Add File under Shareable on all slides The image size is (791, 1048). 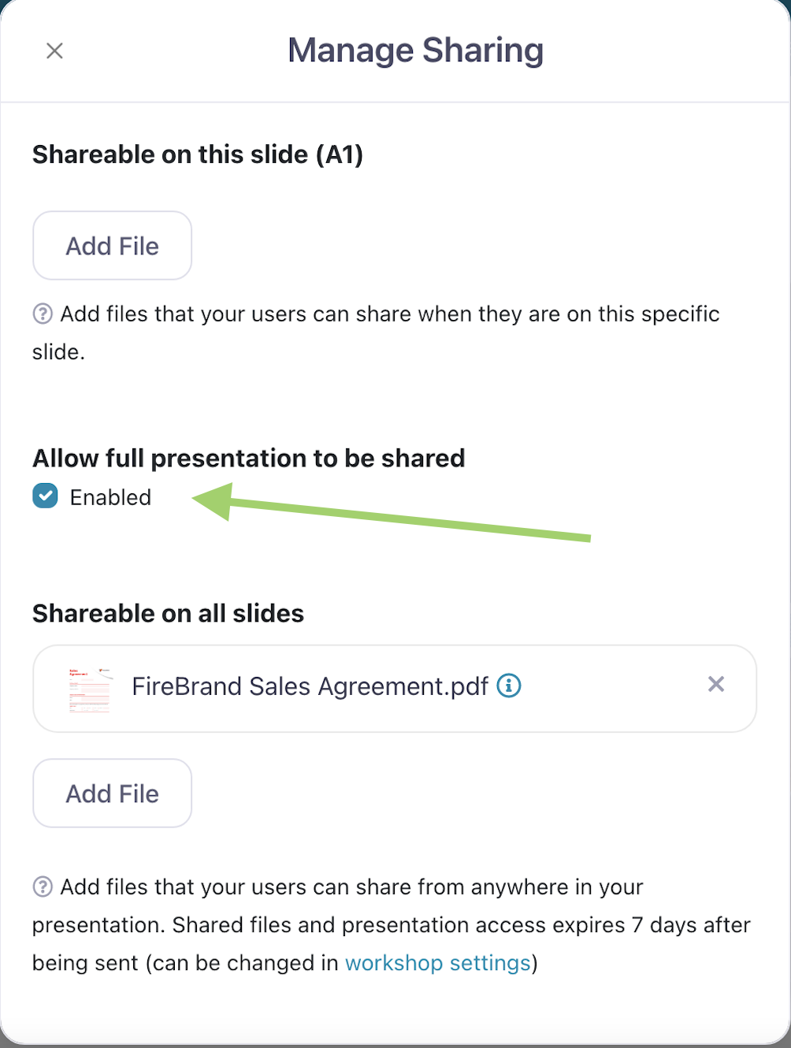(x=112, y=793)
